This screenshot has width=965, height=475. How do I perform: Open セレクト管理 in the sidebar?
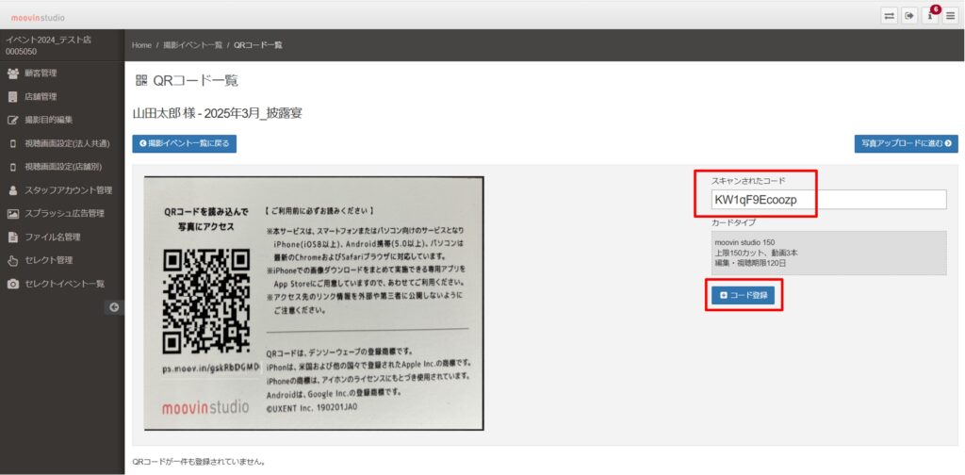(48, 260)
